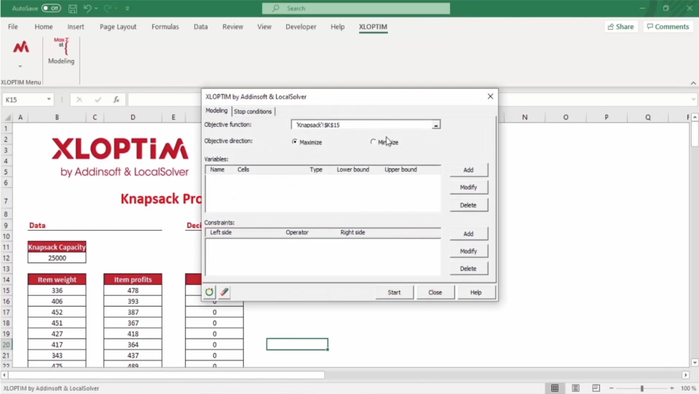Click the Select All corner of the sheet
The height and width of the screenshot is (394, 699).
click(7, 118)
